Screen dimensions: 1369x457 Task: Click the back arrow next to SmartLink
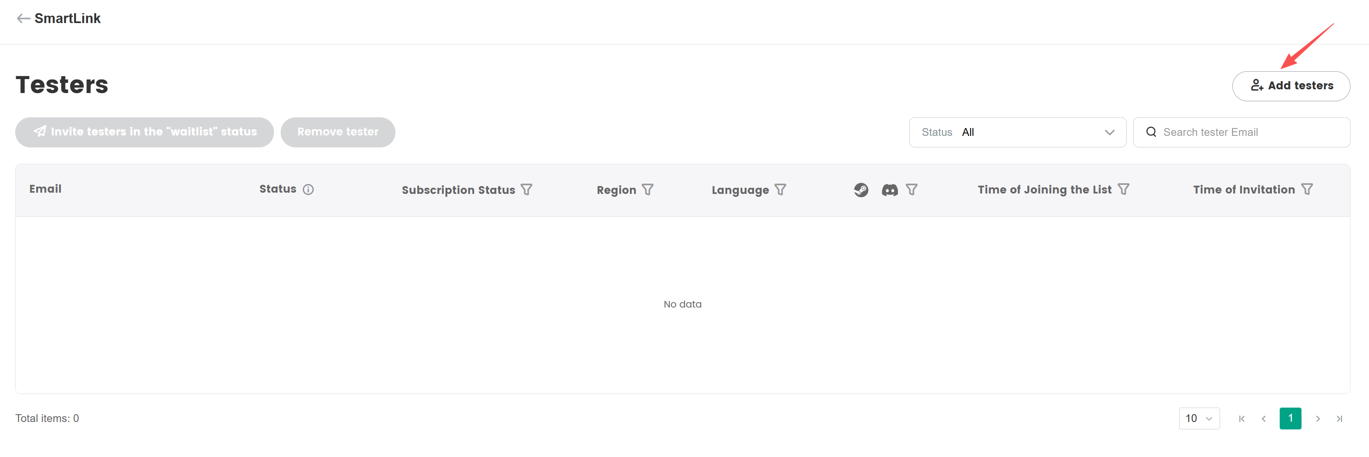[23, 19]
